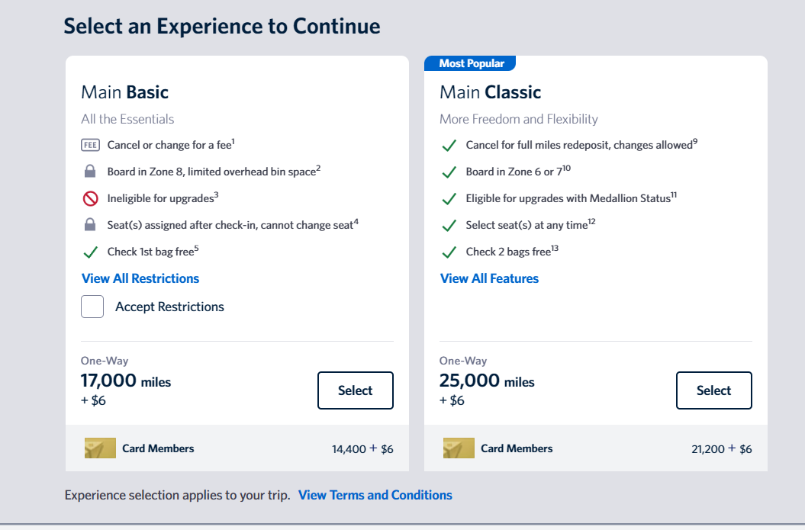
Task: Click the red prohibited icon for Ineligible for upgrades
Action: [90, 198]
